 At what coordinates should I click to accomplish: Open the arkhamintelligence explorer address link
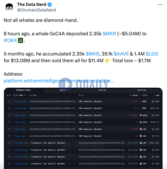coord(59,81)
